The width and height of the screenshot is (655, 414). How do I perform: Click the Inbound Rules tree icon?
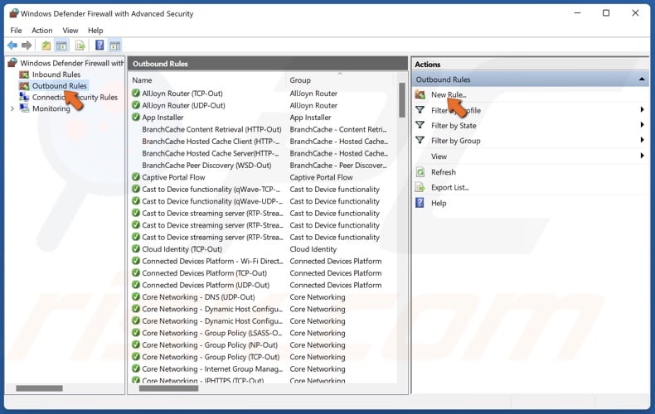(24, 75)
